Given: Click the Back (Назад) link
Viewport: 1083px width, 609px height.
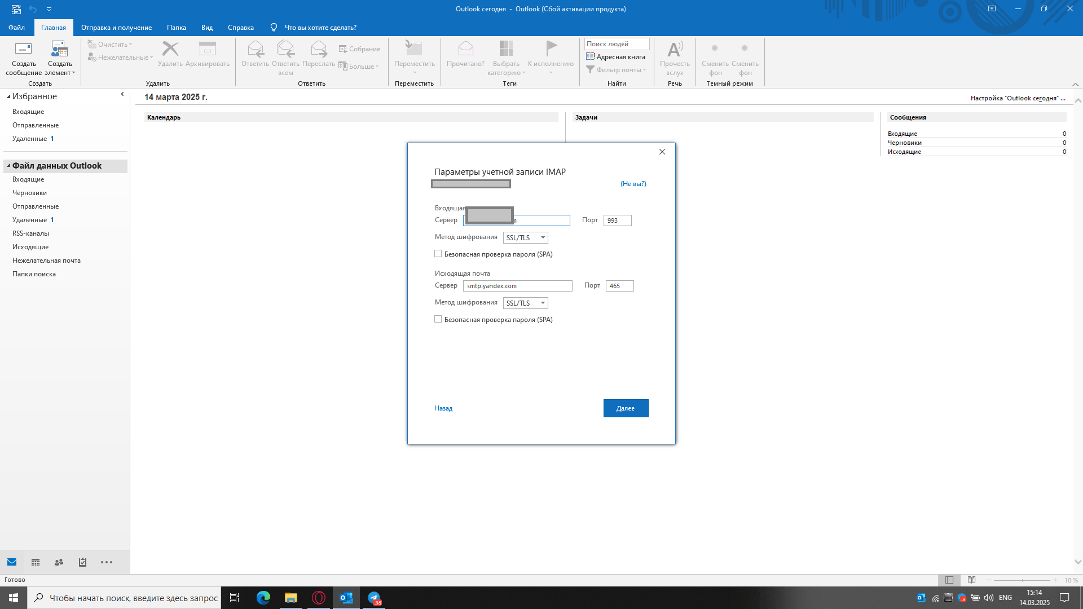Looking at the screenshot, I should [443, 408].
